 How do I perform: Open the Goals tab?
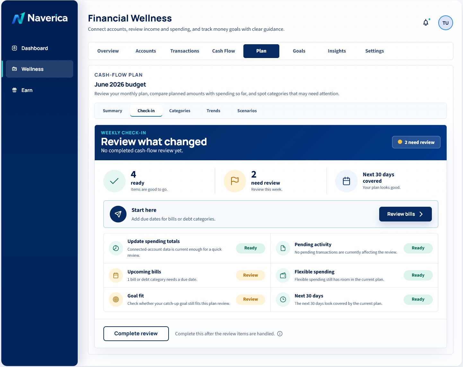click(x=299, y=51)
